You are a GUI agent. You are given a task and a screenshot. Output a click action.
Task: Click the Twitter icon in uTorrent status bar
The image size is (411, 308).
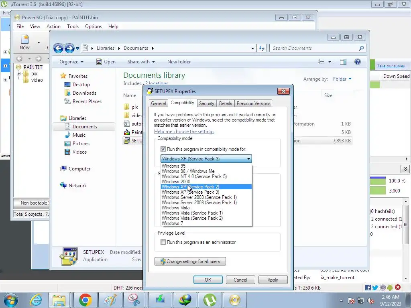pos(375,288)
